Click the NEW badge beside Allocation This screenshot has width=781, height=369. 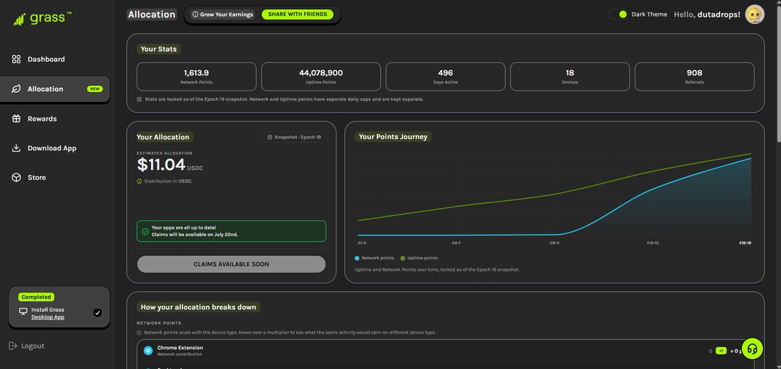coord(95,89)
